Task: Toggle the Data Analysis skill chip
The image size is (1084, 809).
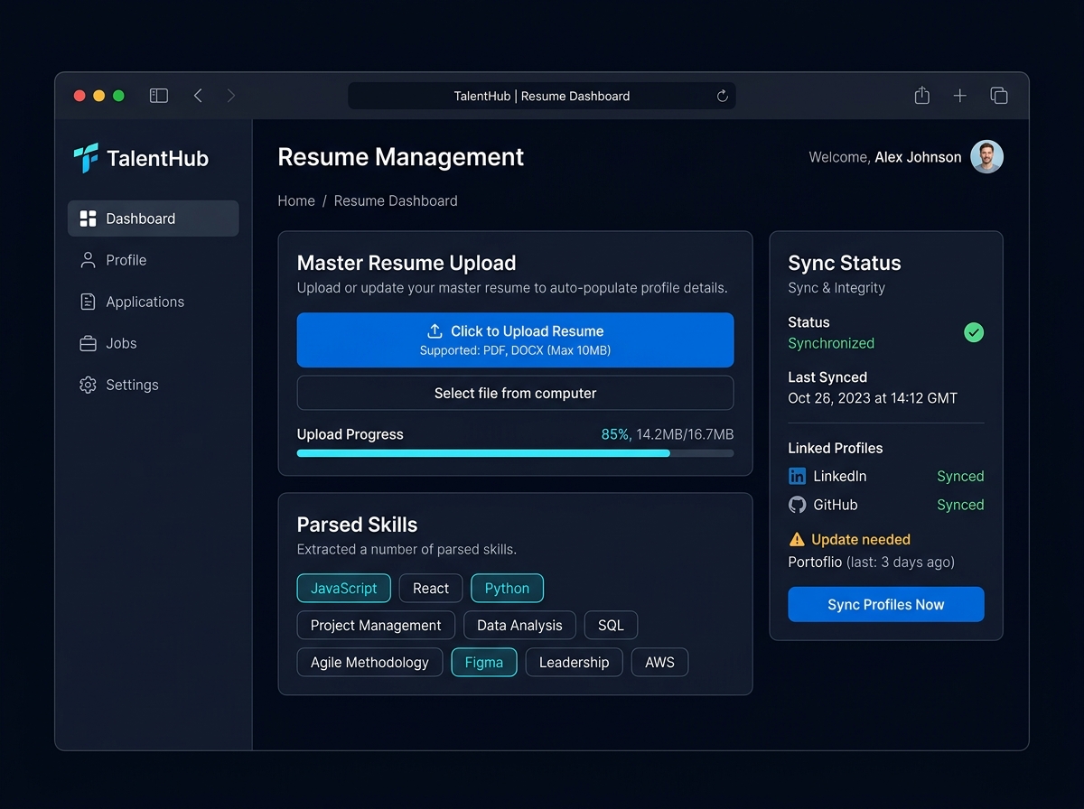Action: coord(519,625)
